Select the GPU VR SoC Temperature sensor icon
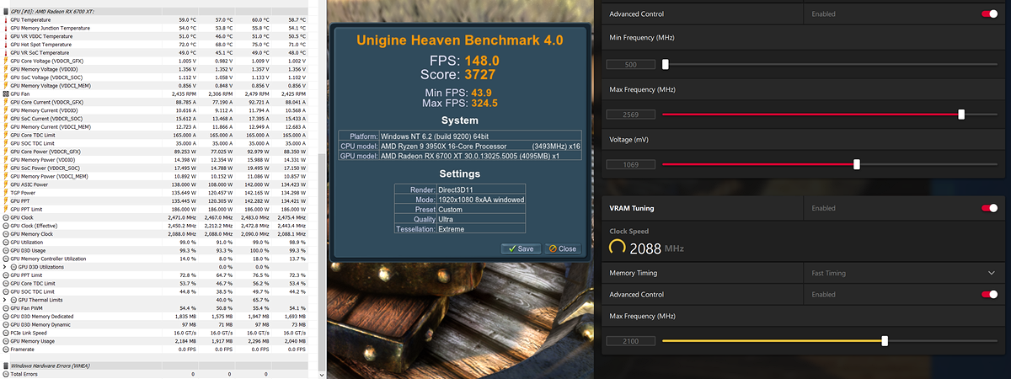Screen dimensions: 1011x379 pos(6,53)
